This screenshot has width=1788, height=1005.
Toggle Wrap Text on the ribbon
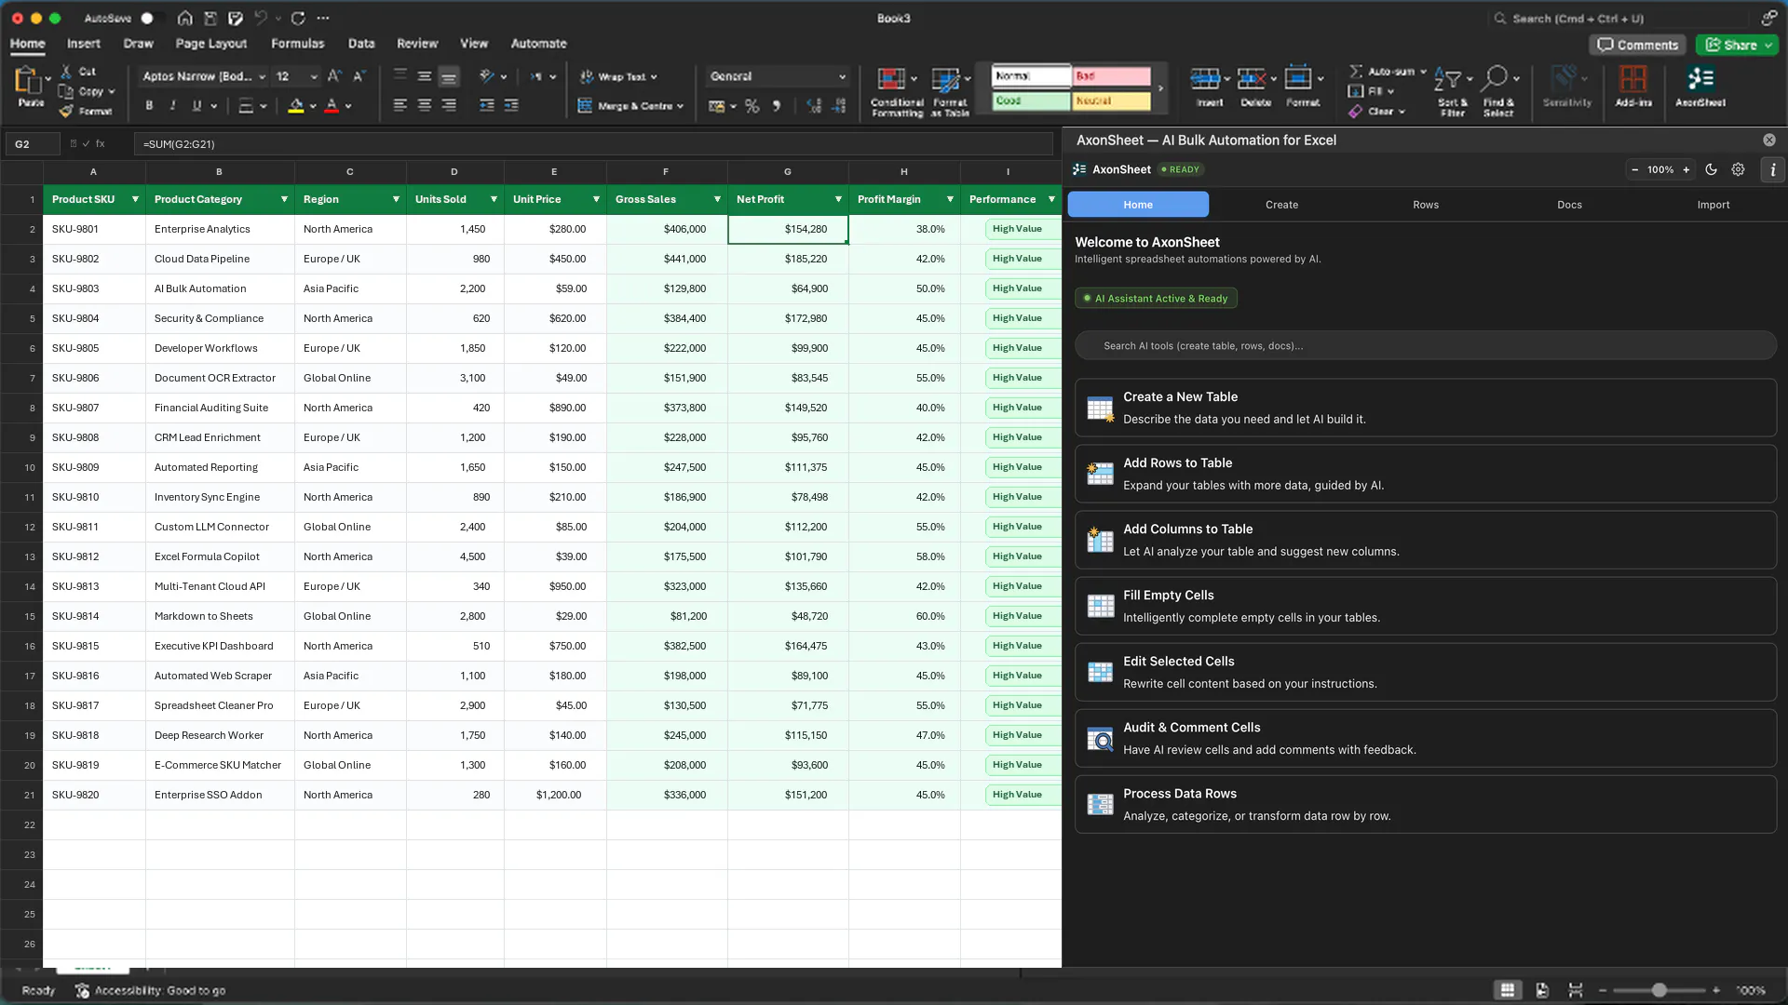(x=618, y=77)
